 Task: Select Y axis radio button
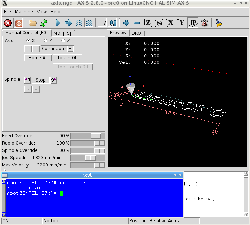pos(46,41)
